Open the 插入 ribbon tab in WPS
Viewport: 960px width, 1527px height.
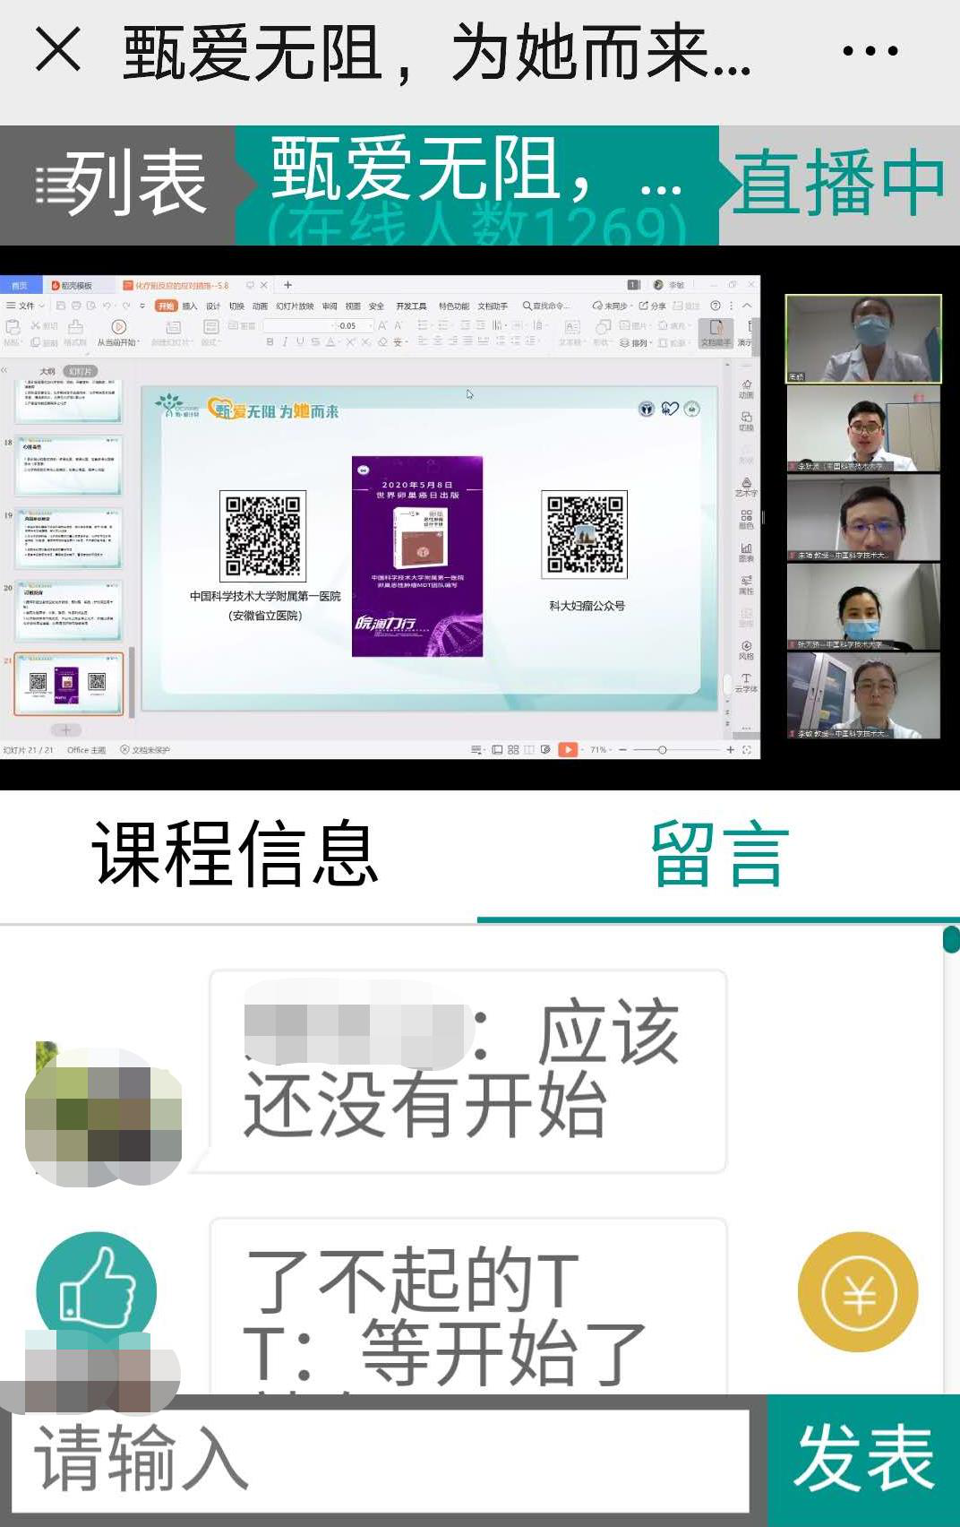click(189, 306)
